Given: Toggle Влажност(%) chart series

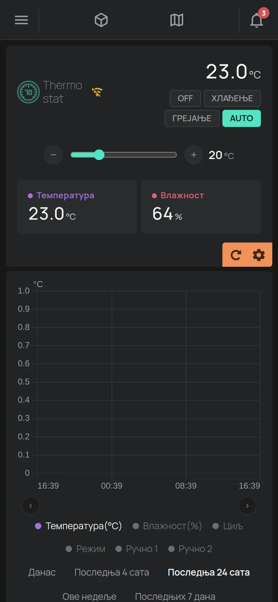Looking at the screenshot, I should (x=167, y=526).
